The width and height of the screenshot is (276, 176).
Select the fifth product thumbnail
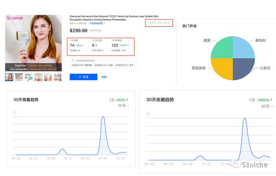point(48,77)
